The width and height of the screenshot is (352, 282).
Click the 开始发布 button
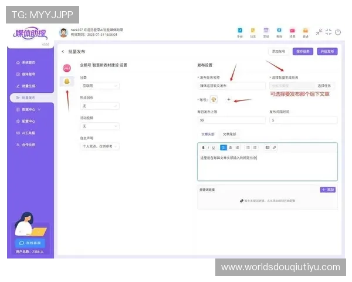327,52
